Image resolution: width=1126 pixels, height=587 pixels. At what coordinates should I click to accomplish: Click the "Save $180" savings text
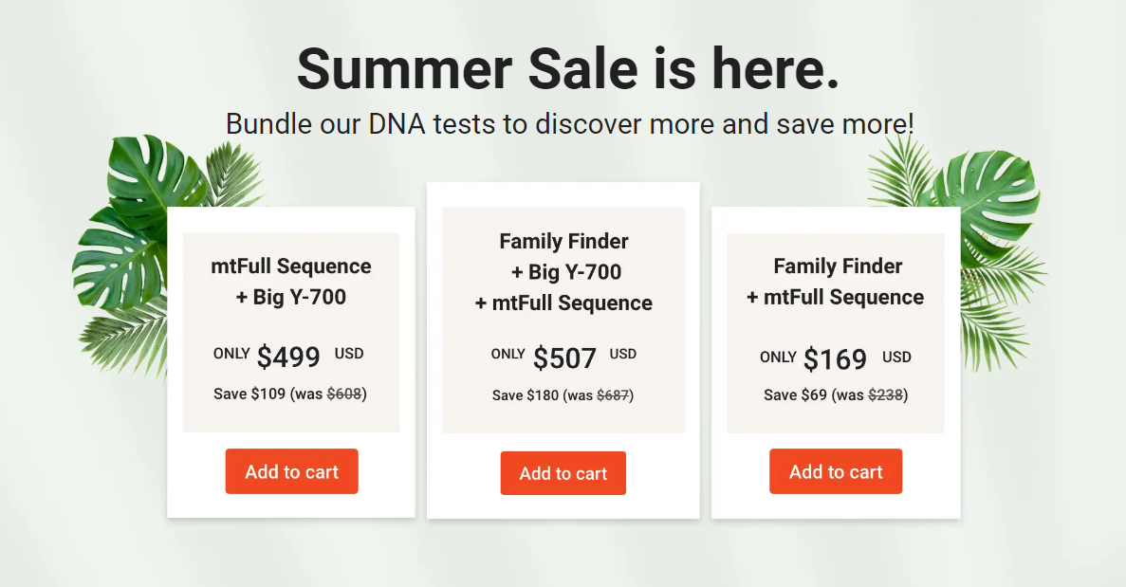[x=526, y=394]
